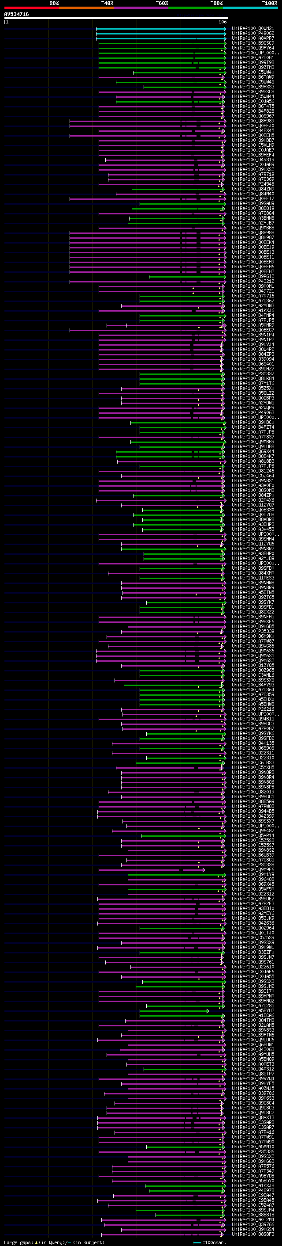282x1246 pixels.
Task: Click the query end position label 506
Action: point(222,22)
